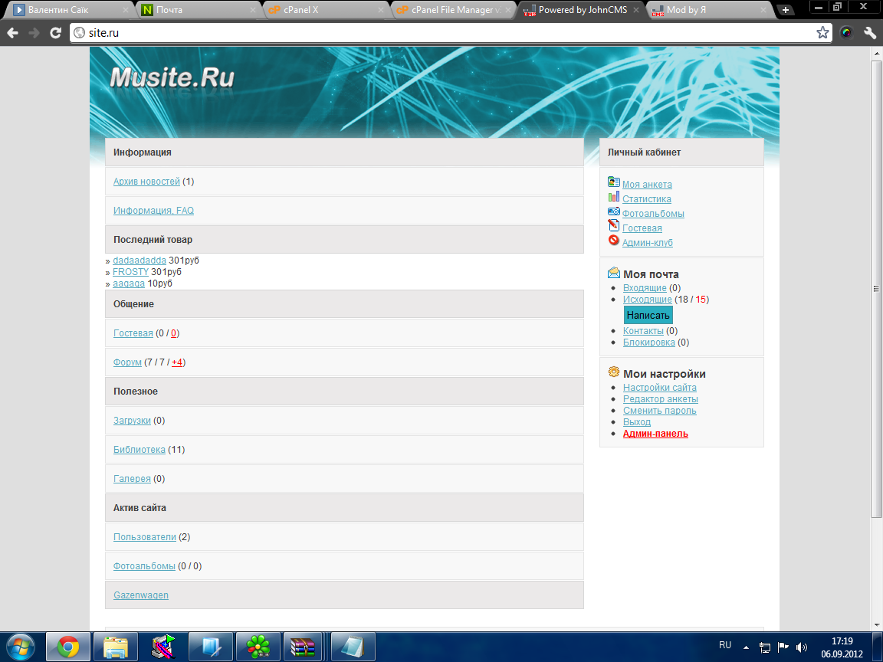
Task: Switch to the Mod by Я tab
Action: pyautogui.click(x=708, y=9)
